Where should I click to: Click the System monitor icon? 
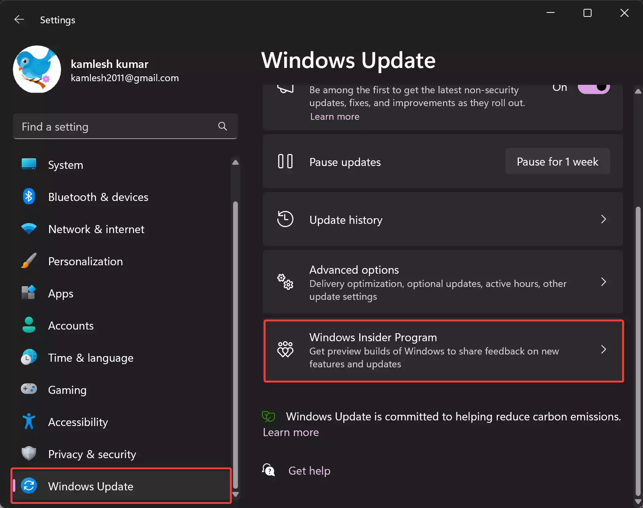29,164
